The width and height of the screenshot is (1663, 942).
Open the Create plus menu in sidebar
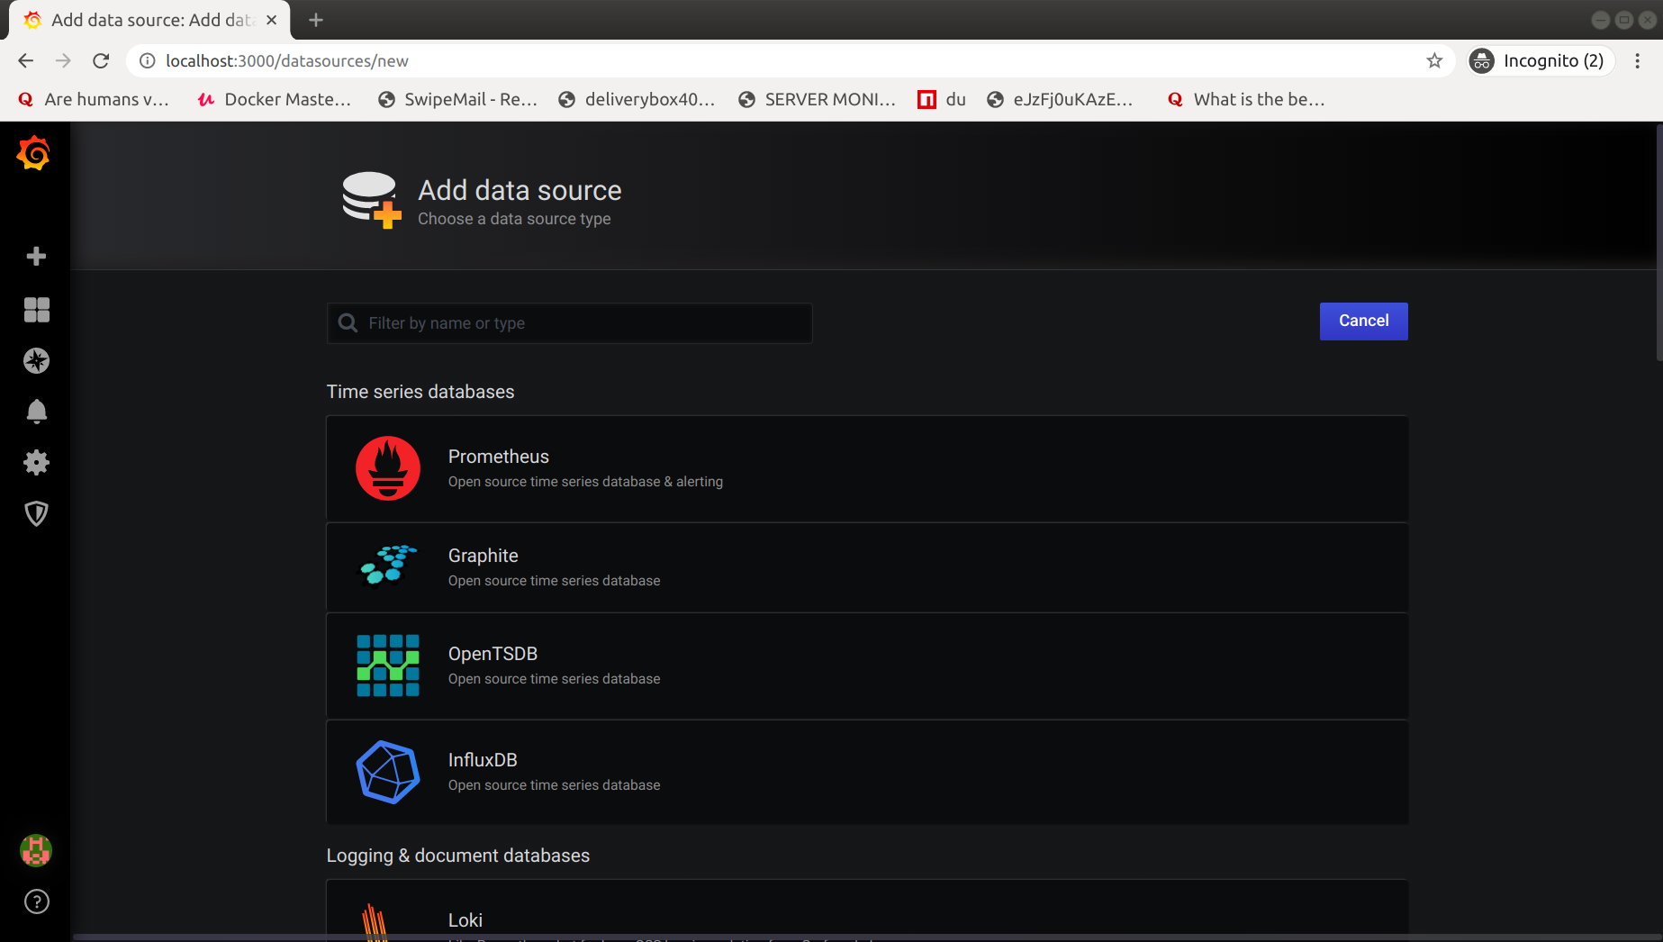(x=36, y=257)
